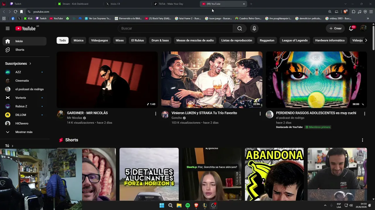Open the Kick bookmark

coord(28,18)
